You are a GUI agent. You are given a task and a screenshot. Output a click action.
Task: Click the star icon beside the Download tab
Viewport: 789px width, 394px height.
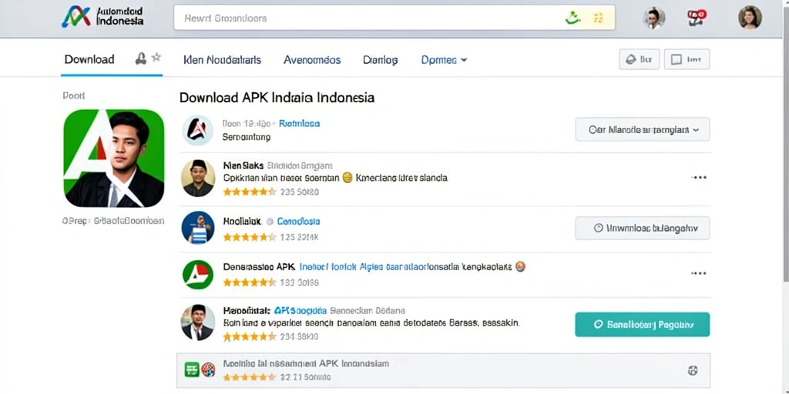(x=156, y=57)
